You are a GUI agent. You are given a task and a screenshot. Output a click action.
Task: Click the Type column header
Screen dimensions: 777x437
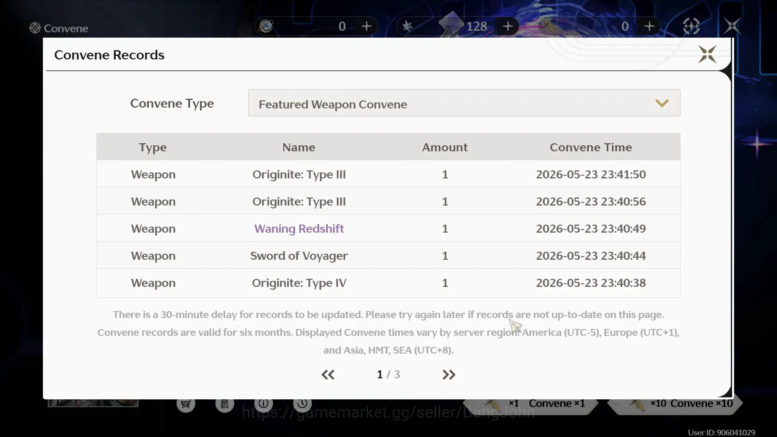153,148
